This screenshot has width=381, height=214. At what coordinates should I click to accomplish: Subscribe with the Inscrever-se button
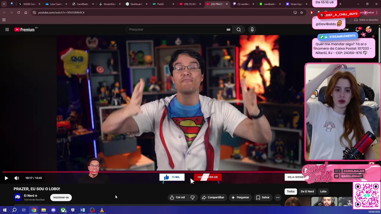tap(61, 197)
